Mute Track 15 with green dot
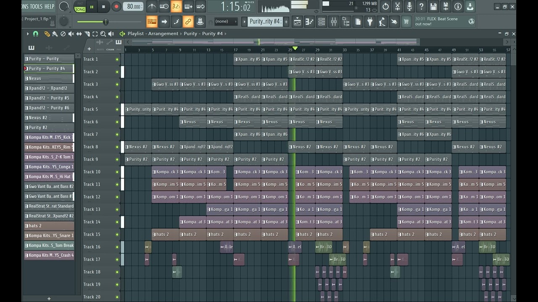Viewport: 538px width, 302px height. pyautogui.click(x=117, y=234)
